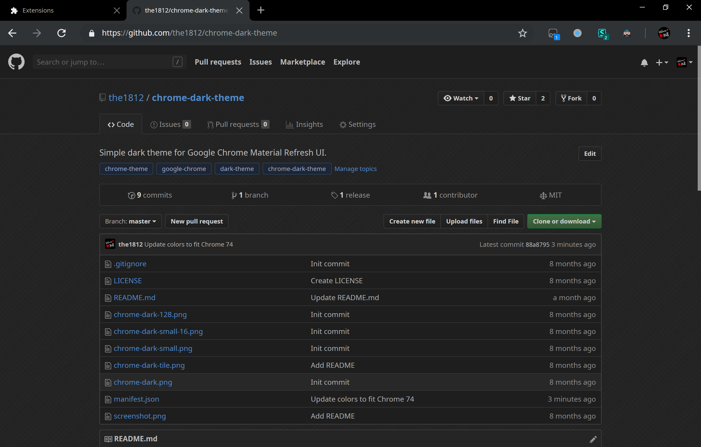The width and height of the screenshot is (701, 447).
Task: Switch to the Insights tab
Action: [304, 124]
